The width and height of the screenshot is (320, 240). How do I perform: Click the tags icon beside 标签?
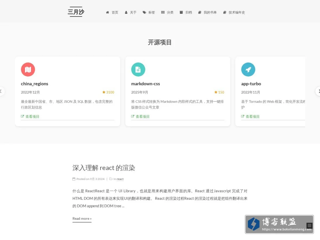click(145, 13)
